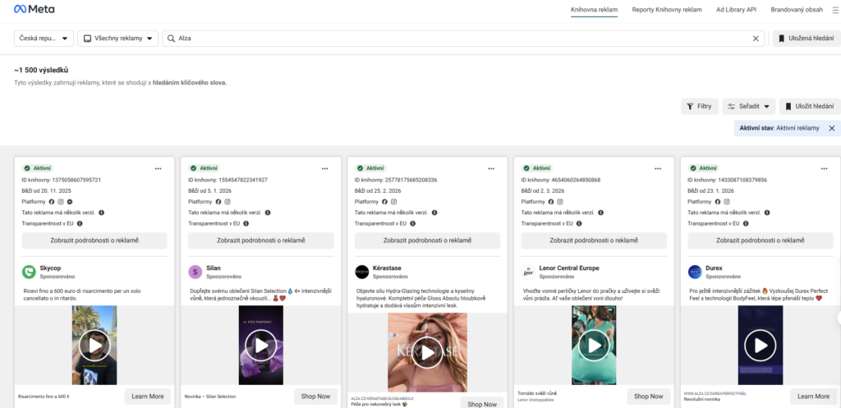Screen dimensions: 841x408
Task: Switch to Reporty Knihovny reklam tab
Action: [666, 10]
